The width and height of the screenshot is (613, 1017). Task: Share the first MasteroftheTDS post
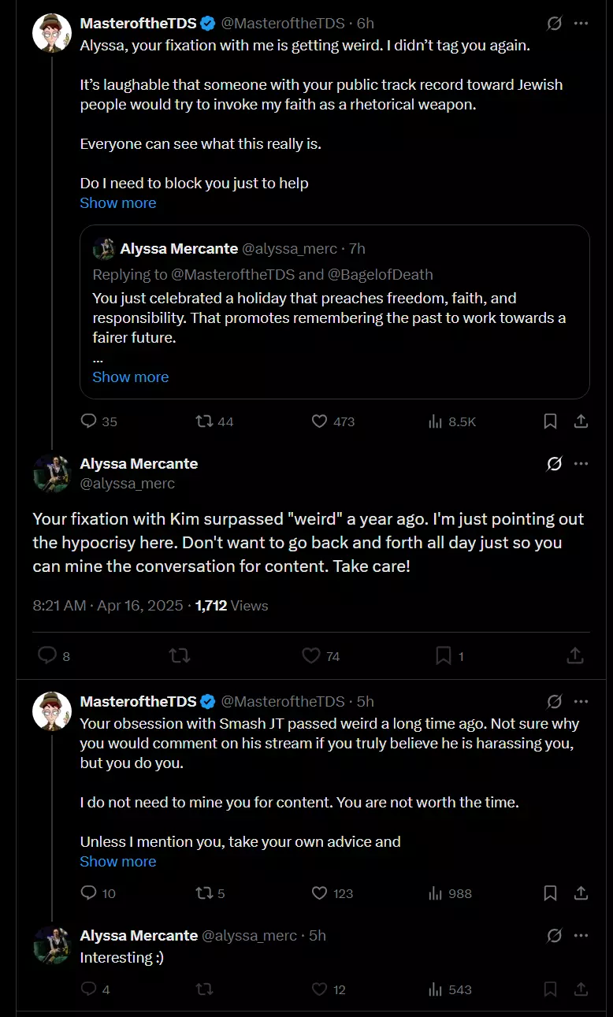[x=581, y=421]
